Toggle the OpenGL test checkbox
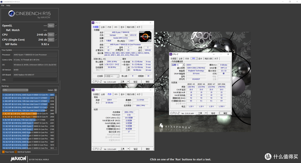This screenshot has width=301, height=163. (x=56, y=25)
